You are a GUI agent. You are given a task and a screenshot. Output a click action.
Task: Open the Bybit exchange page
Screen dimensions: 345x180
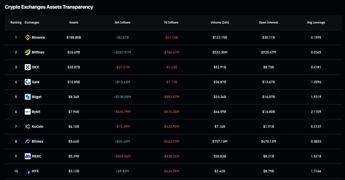pyautogui.click(x=36, y=112)
